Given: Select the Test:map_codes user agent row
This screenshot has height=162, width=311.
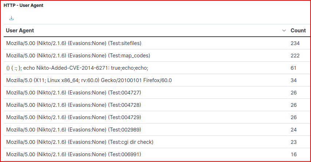Looking at the screenshot, I should coord(78,56).
